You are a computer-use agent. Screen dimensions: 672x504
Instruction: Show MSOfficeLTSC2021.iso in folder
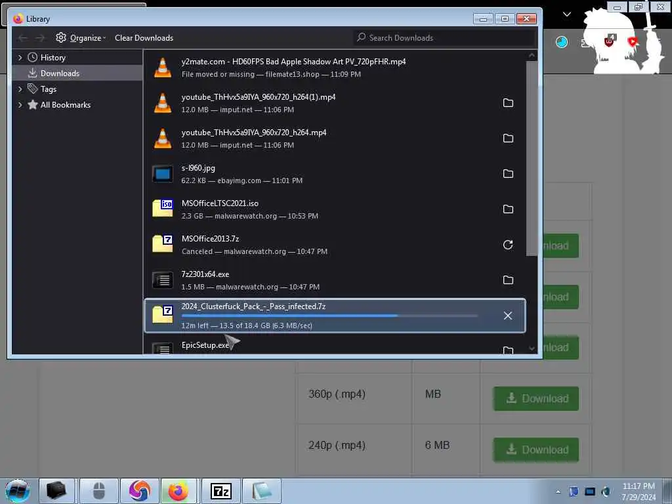(508, 209)
